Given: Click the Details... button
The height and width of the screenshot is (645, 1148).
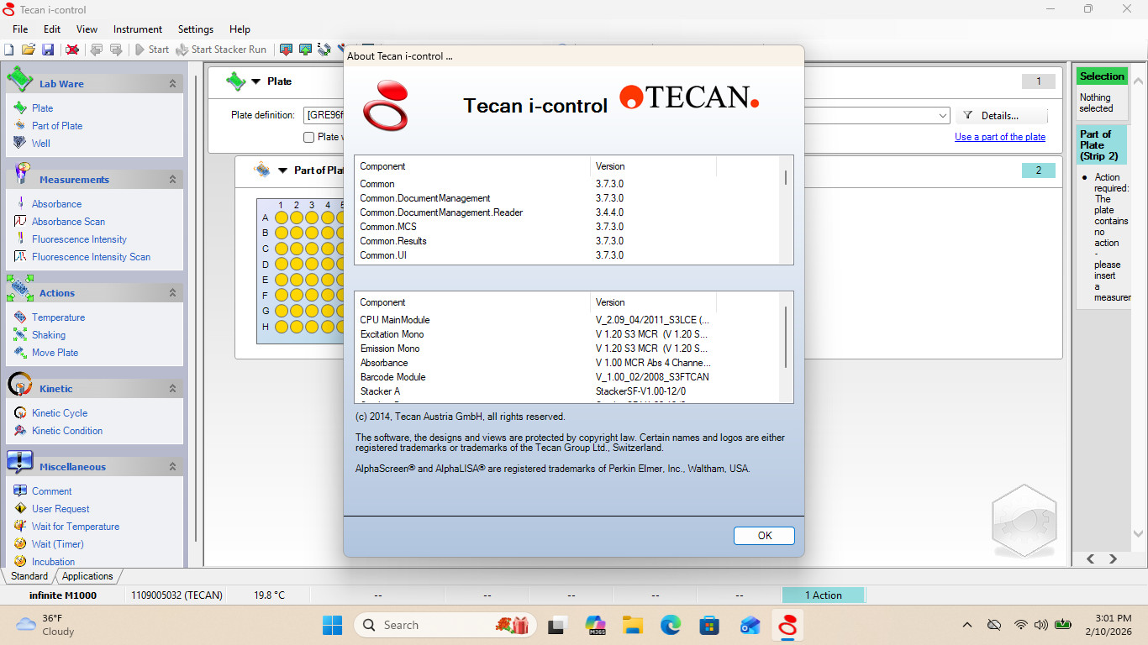Looking at the screenshot, I should pos(1002,116).
